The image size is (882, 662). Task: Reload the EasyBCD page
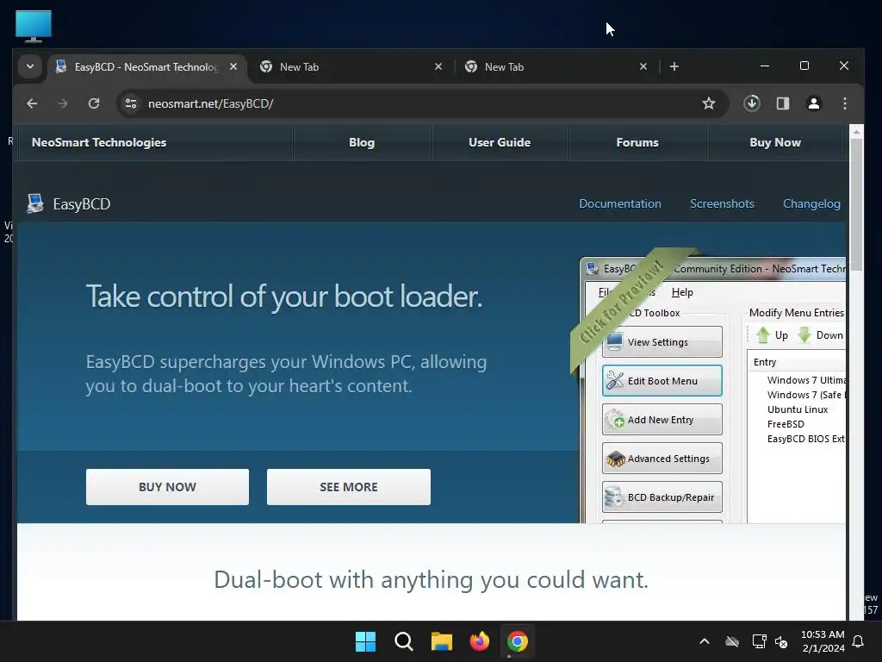point(94,103)
